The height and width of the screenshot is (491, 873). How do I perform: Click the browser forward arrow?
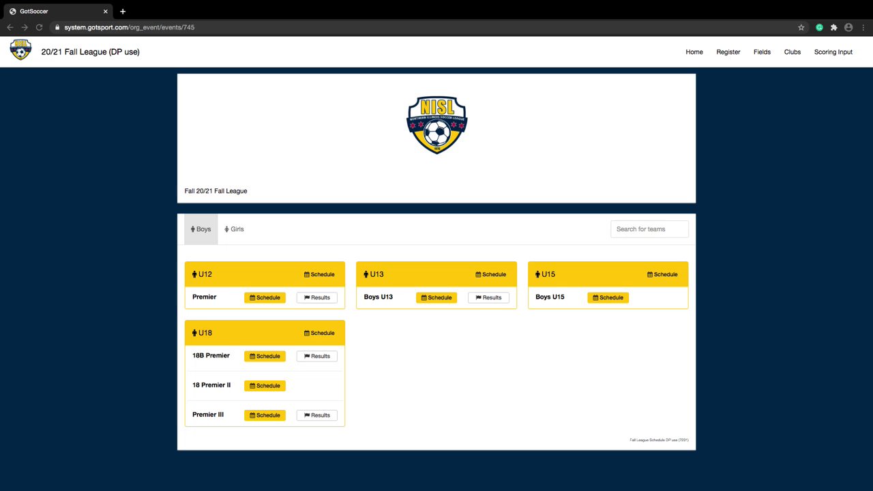25,27
